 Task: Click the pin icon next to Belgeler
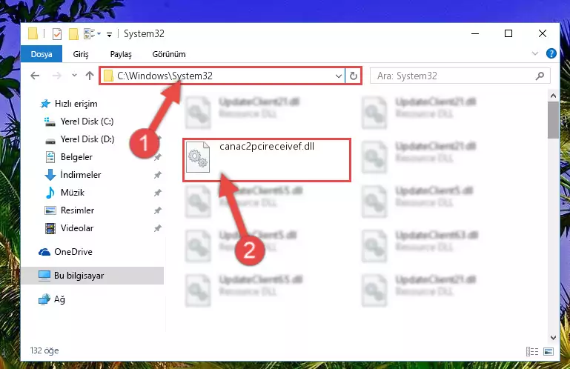tap(157, 157)
